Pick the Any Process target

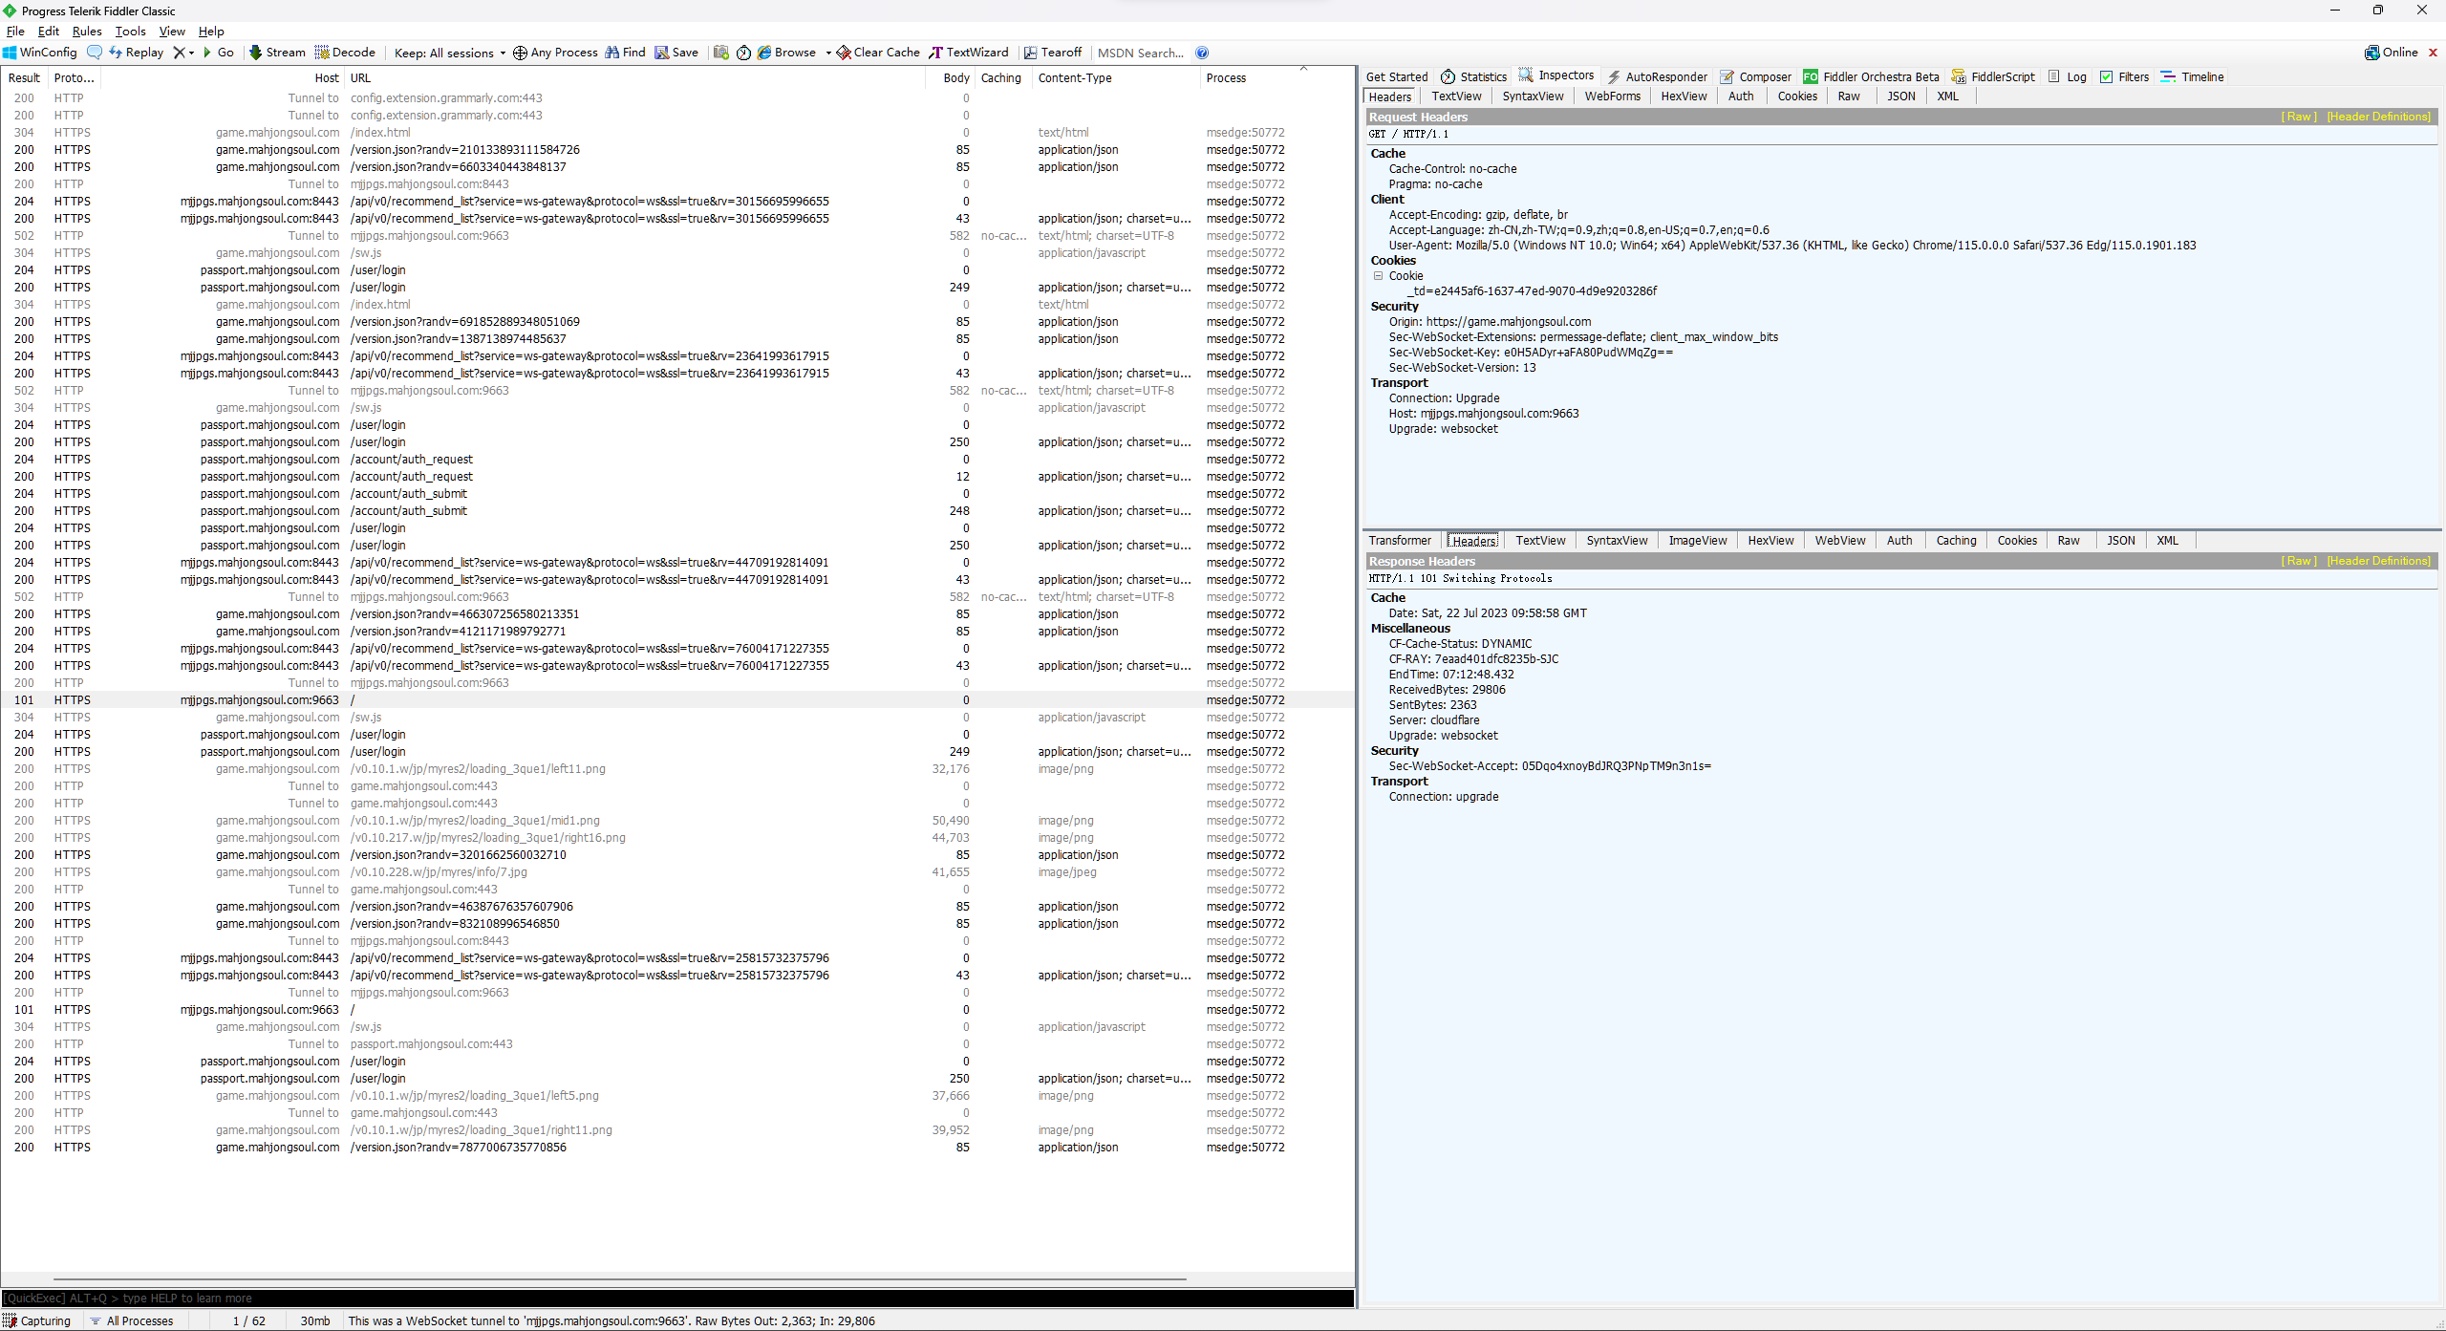555,53
